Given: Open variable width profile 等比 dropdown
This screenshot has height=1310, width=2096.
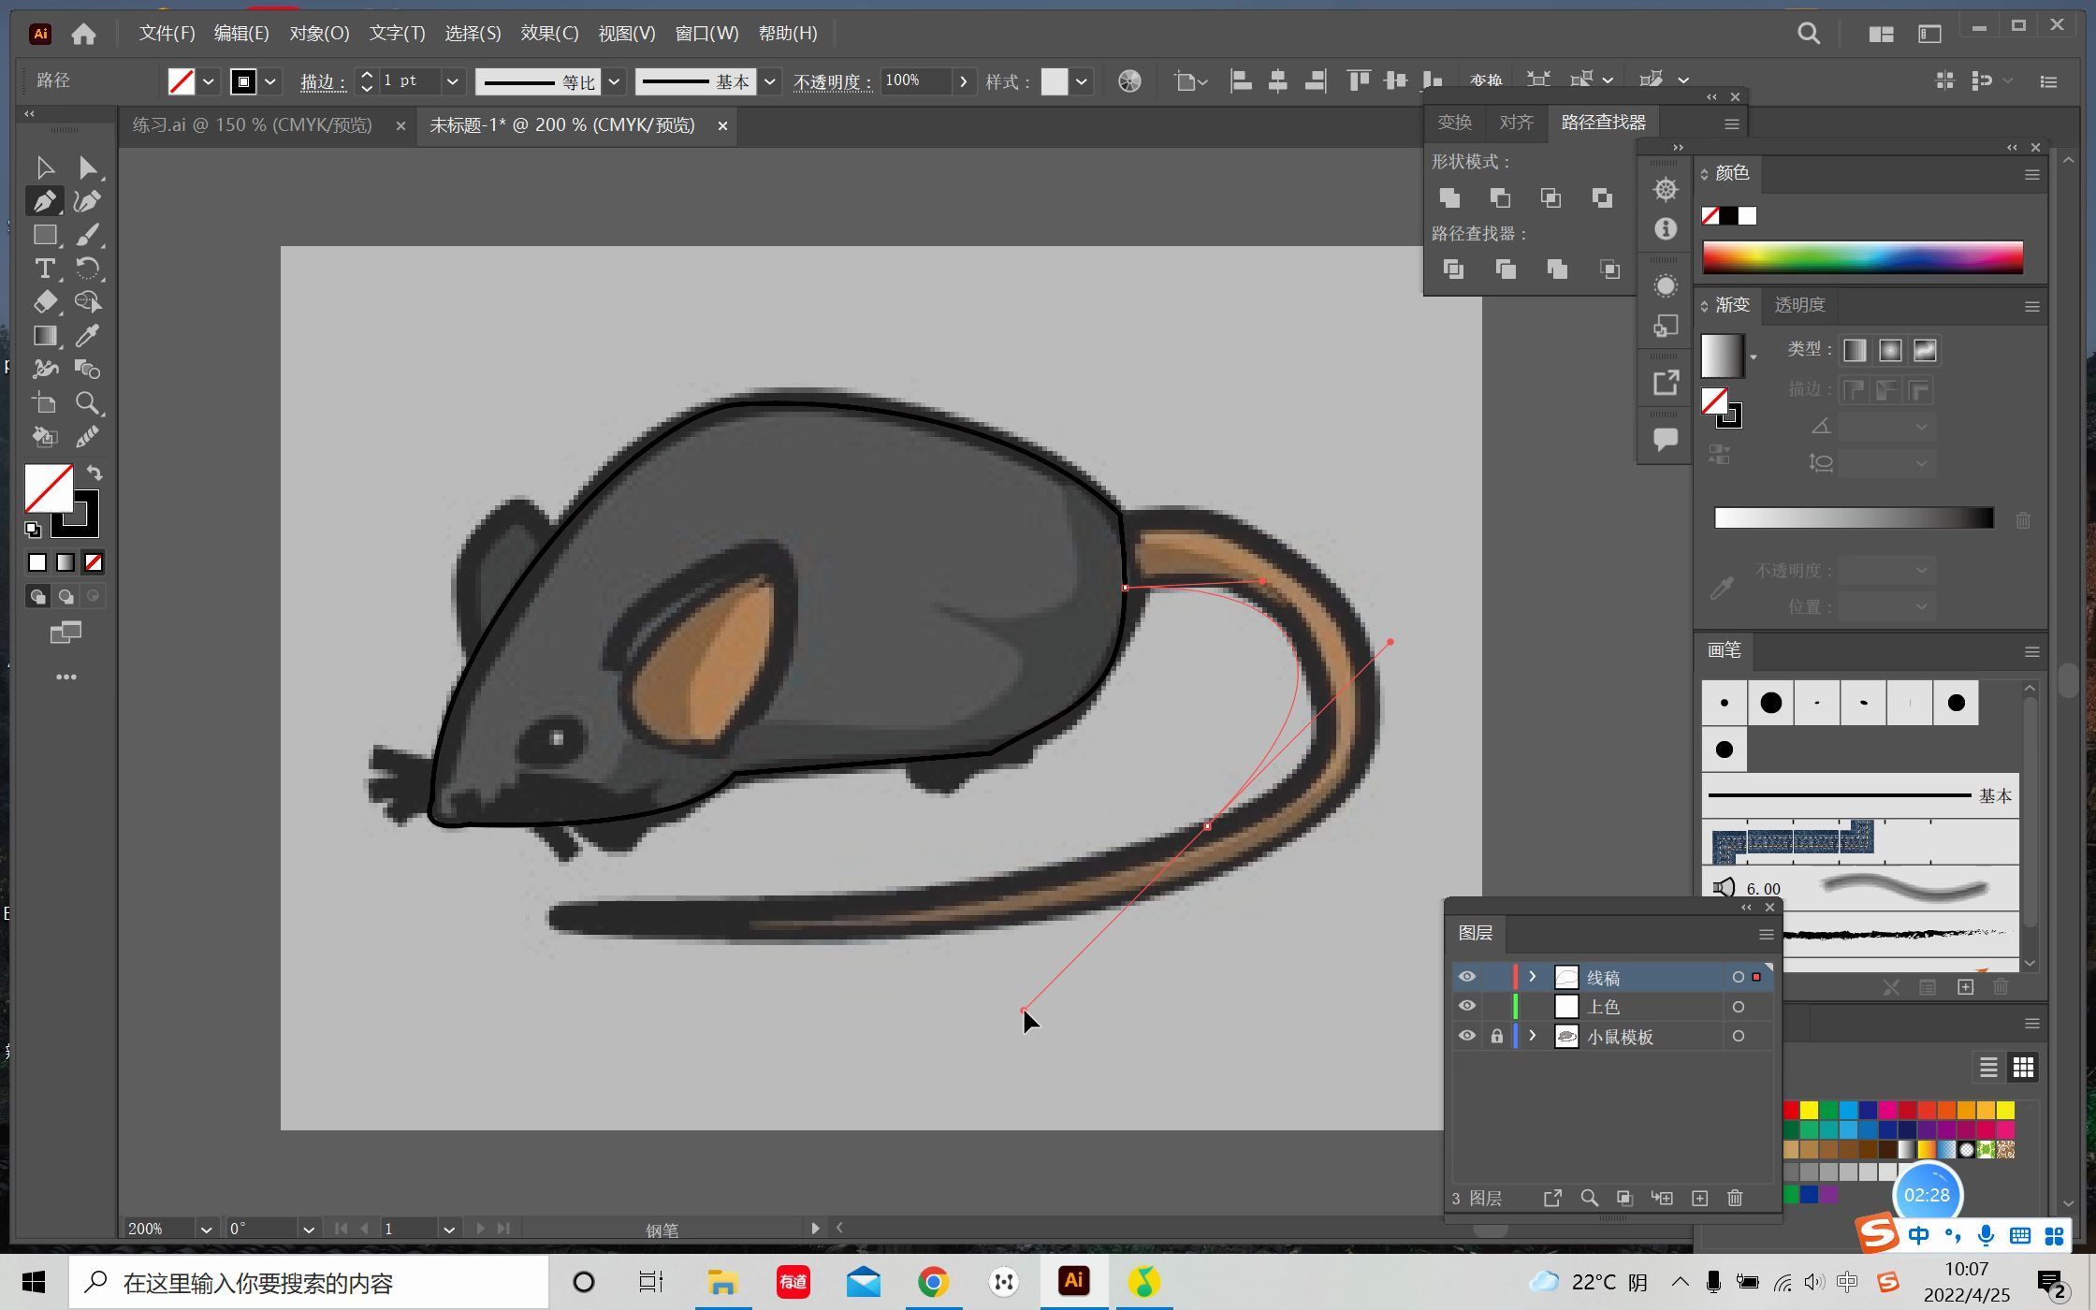Looking at the screenshot, I should tap(615, 81).
